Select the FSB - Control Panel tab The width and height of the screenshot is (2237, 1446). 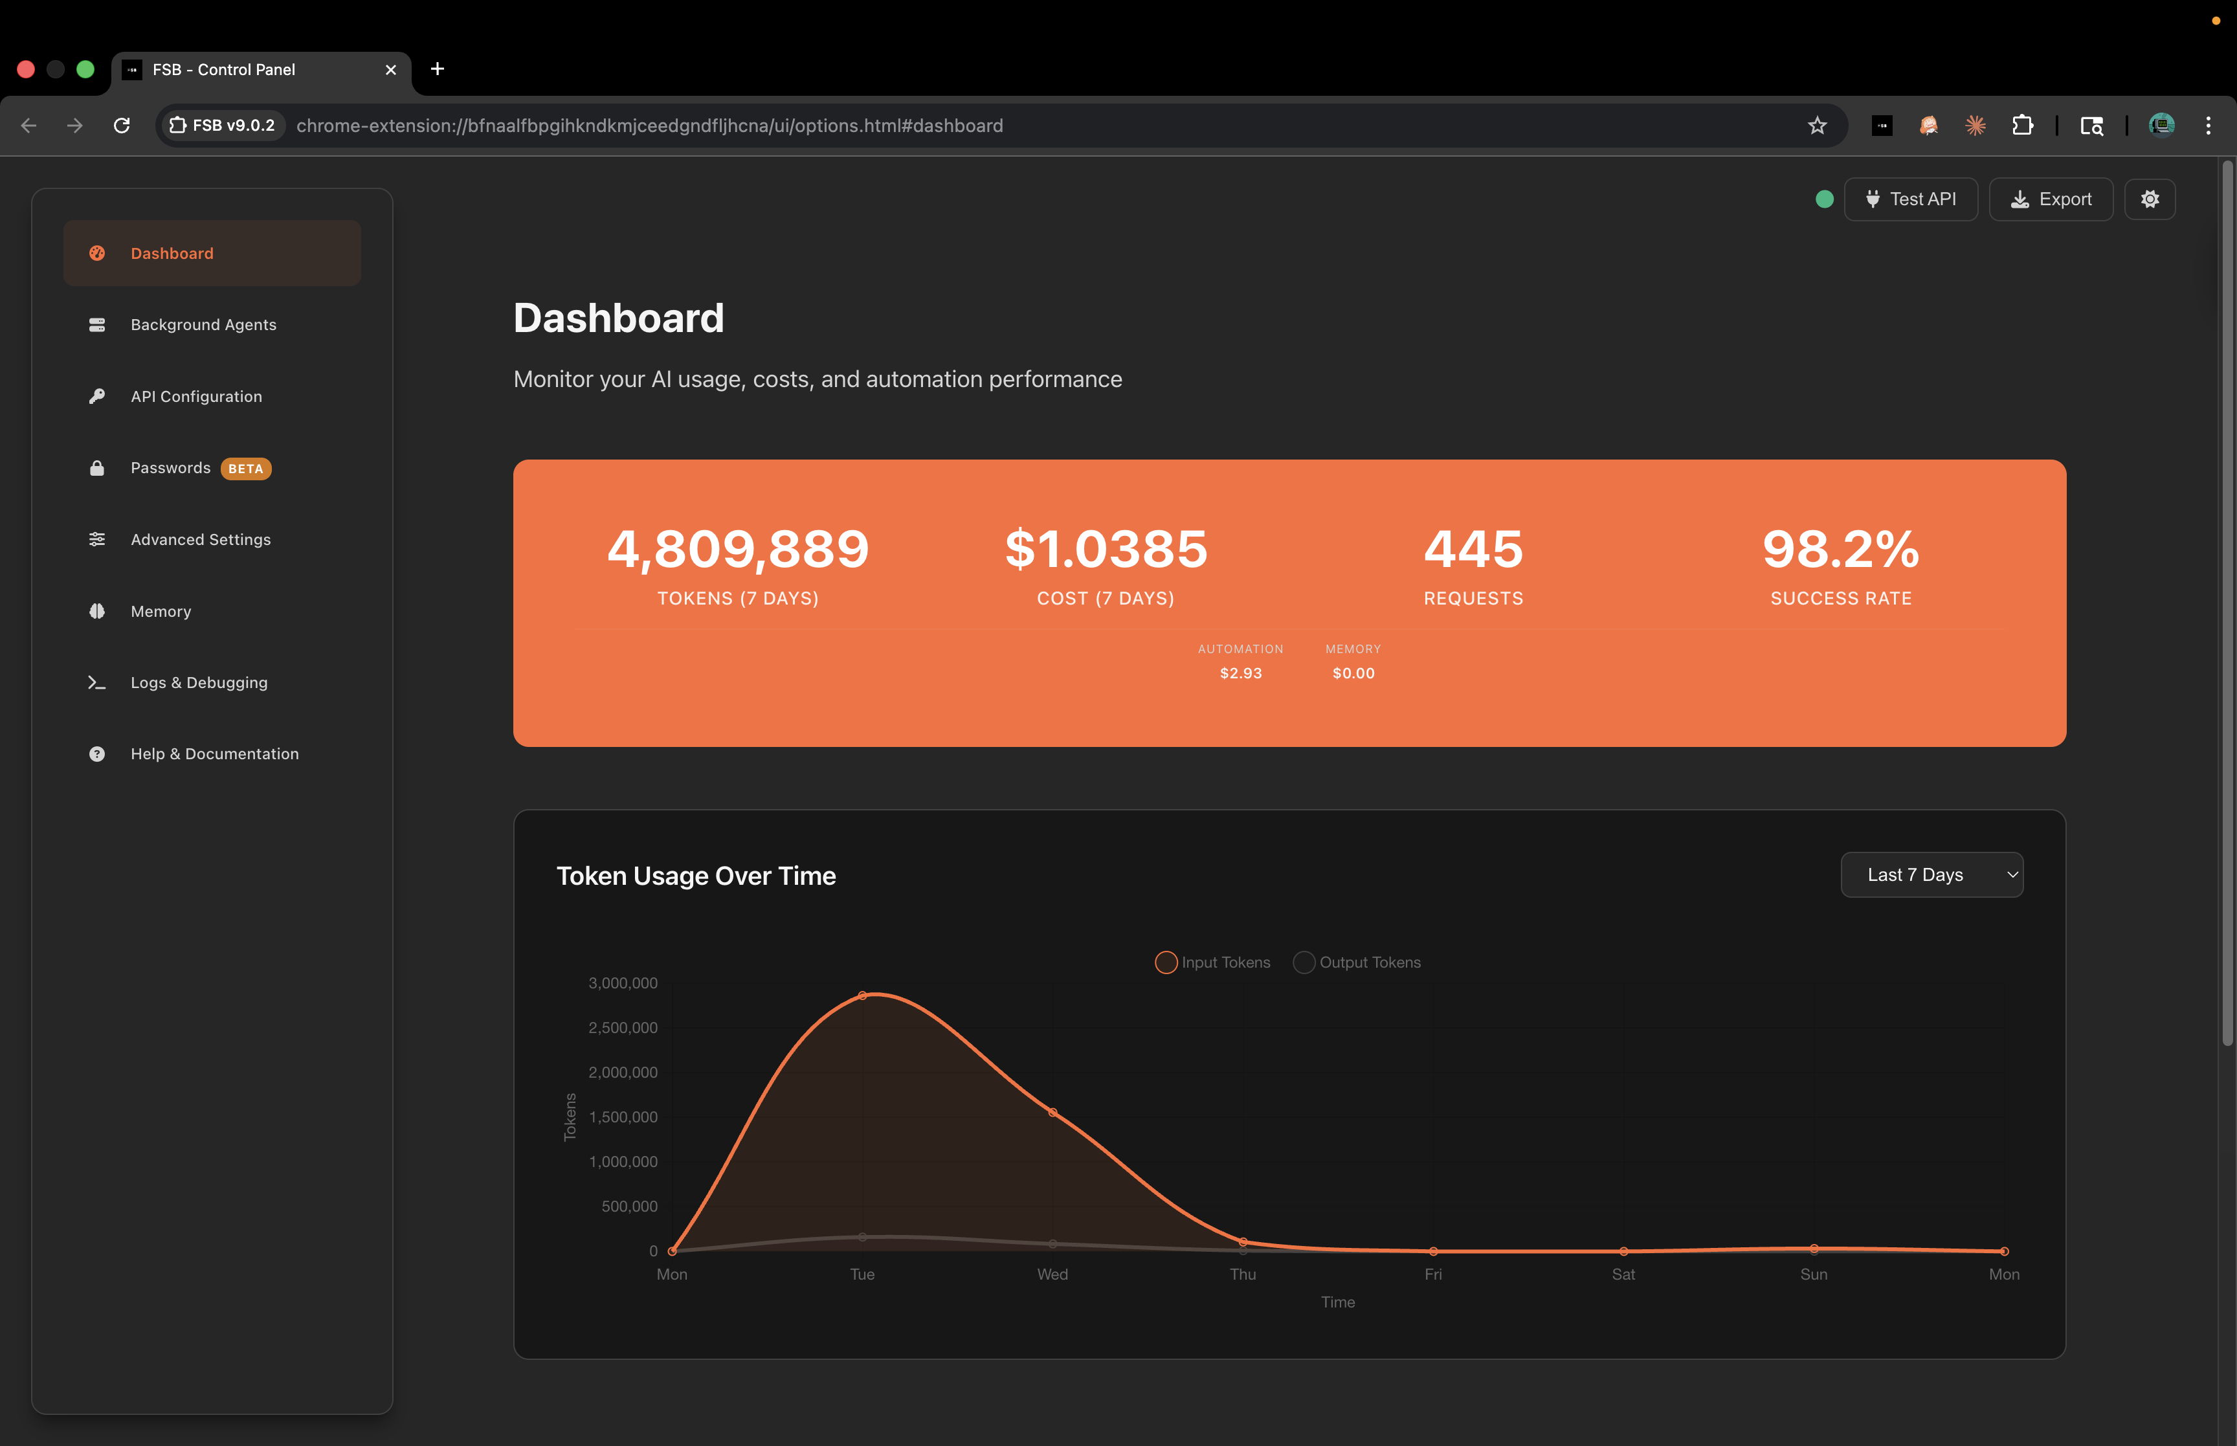click(x=261, y=69)
